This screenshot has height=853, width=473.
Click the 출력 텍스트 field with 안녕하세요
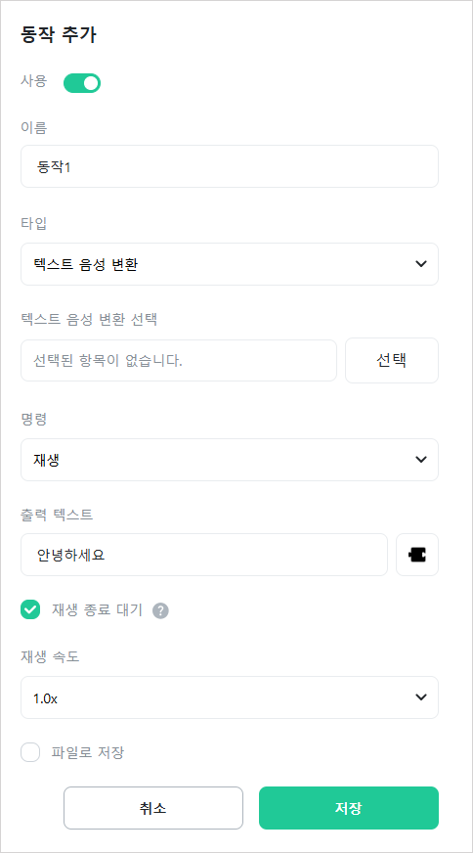coord(204,555)
